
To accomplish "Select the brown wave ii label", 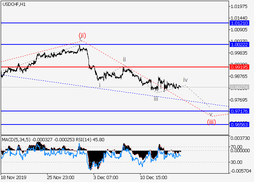I will click(x=124, y=59).
